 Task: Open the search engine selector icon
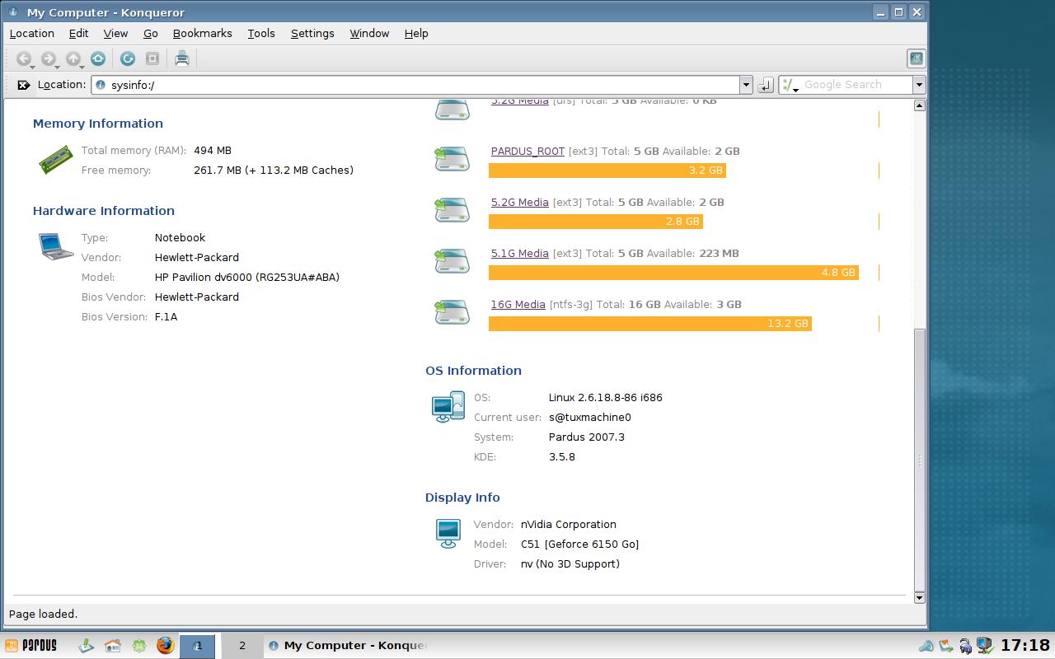790,85
